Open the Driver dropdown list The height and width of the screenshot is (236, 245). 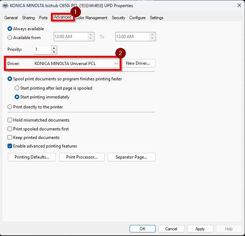(x=116, y=63)
